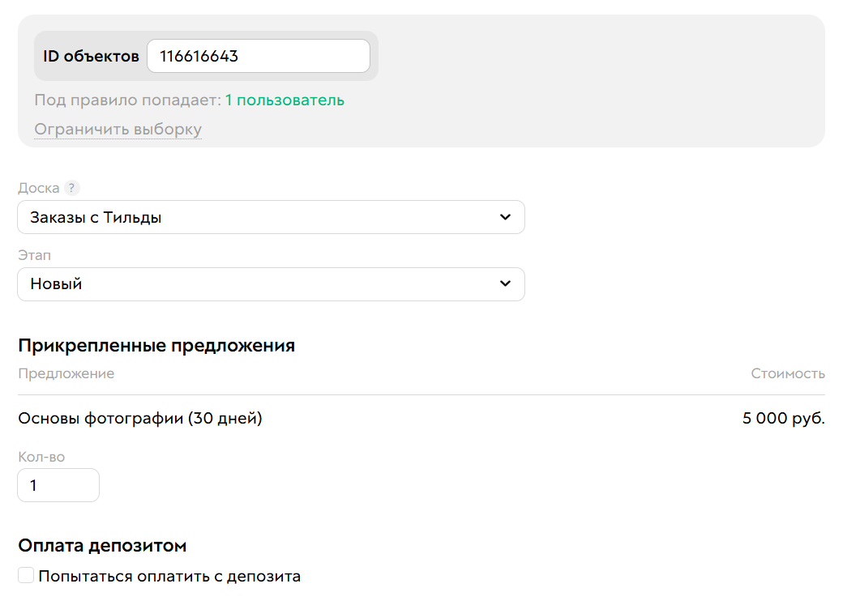The width and height of the screenshot is (847, 605).
Task: Click the Стоимость column header
Action: [788, 373]
